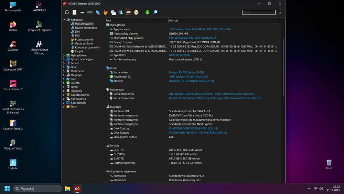Click the green download update arrow

(x=148, y=12)
